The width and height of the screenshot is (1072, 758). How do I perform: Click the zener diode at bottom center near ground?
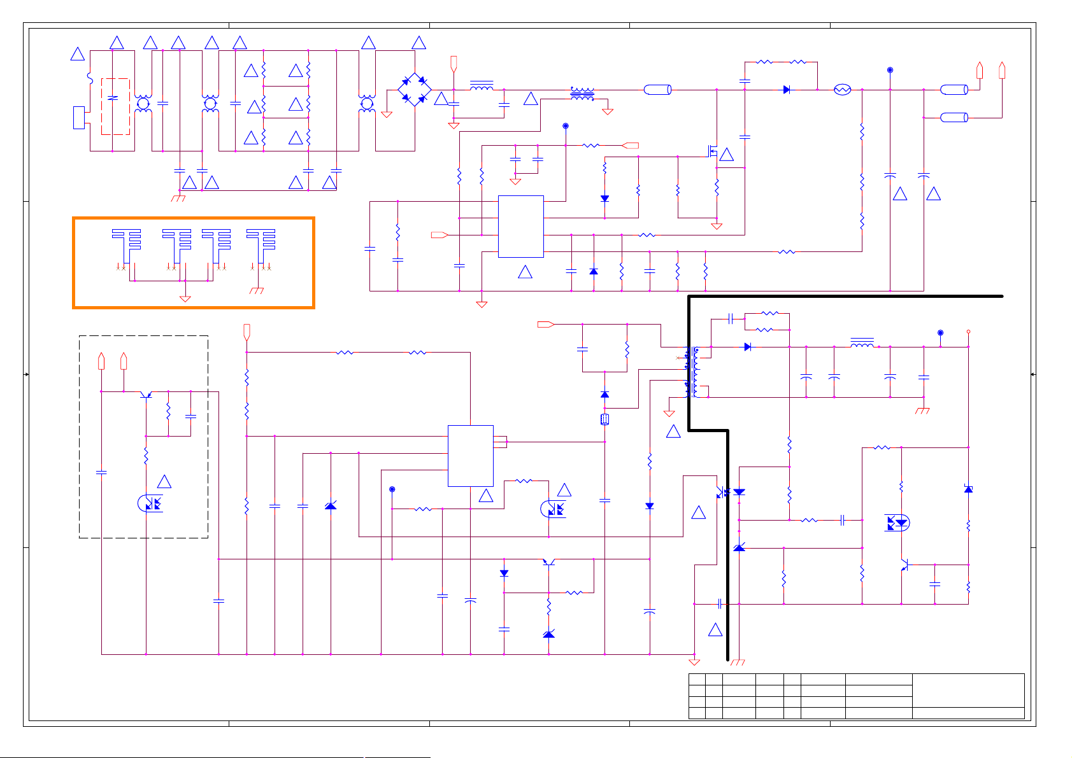click(548, 634)
